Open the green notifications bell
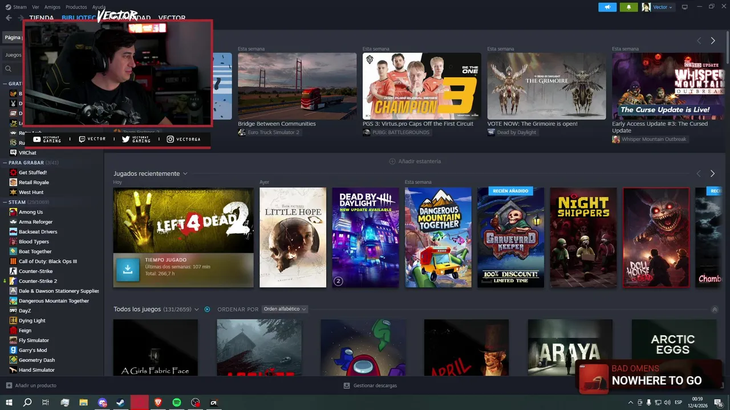This screenshot has height=410, width=730. 629,7
